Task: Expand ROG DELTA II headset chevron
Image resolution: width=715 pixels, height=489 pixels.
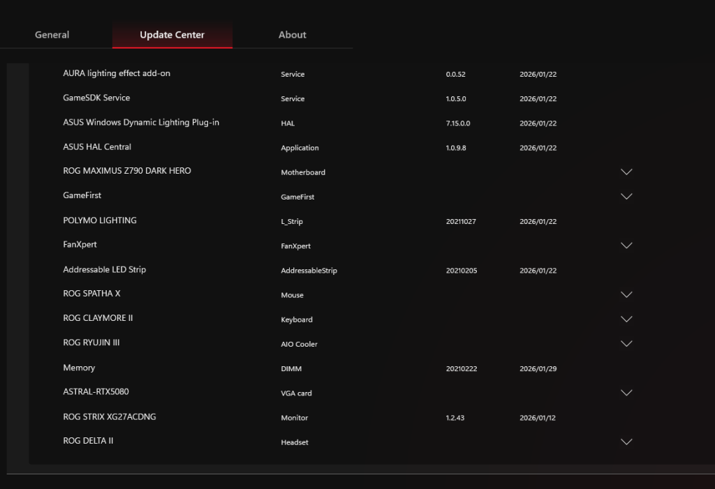Action: pos(626,442)
